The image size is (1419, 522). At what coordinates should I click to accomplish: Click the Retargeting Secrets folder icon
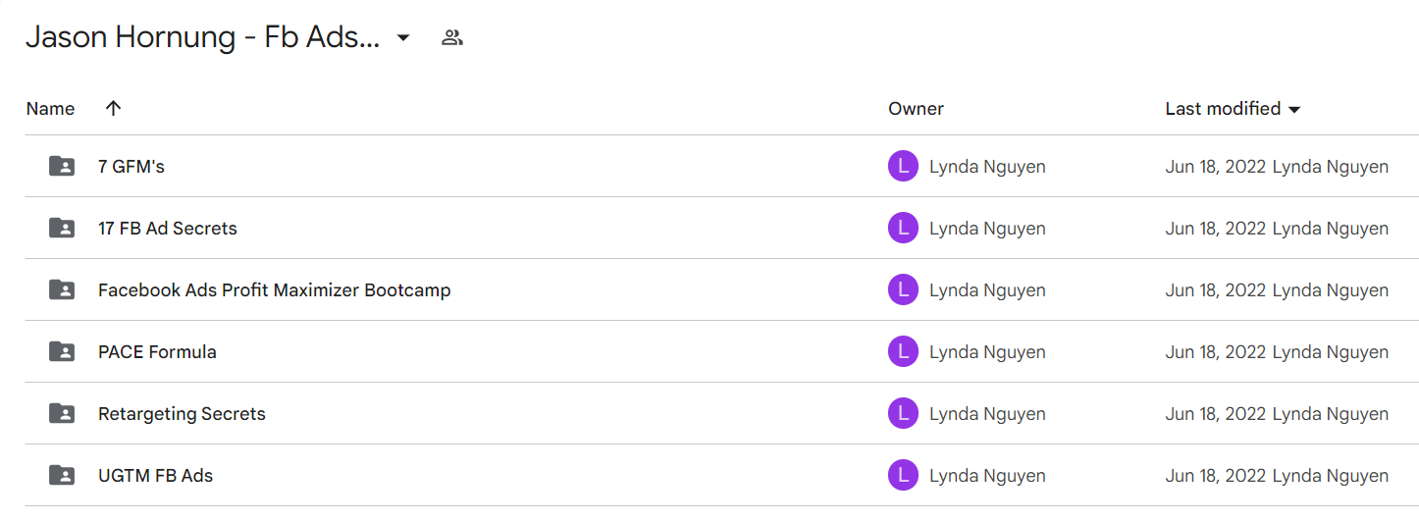coord(62,413)
